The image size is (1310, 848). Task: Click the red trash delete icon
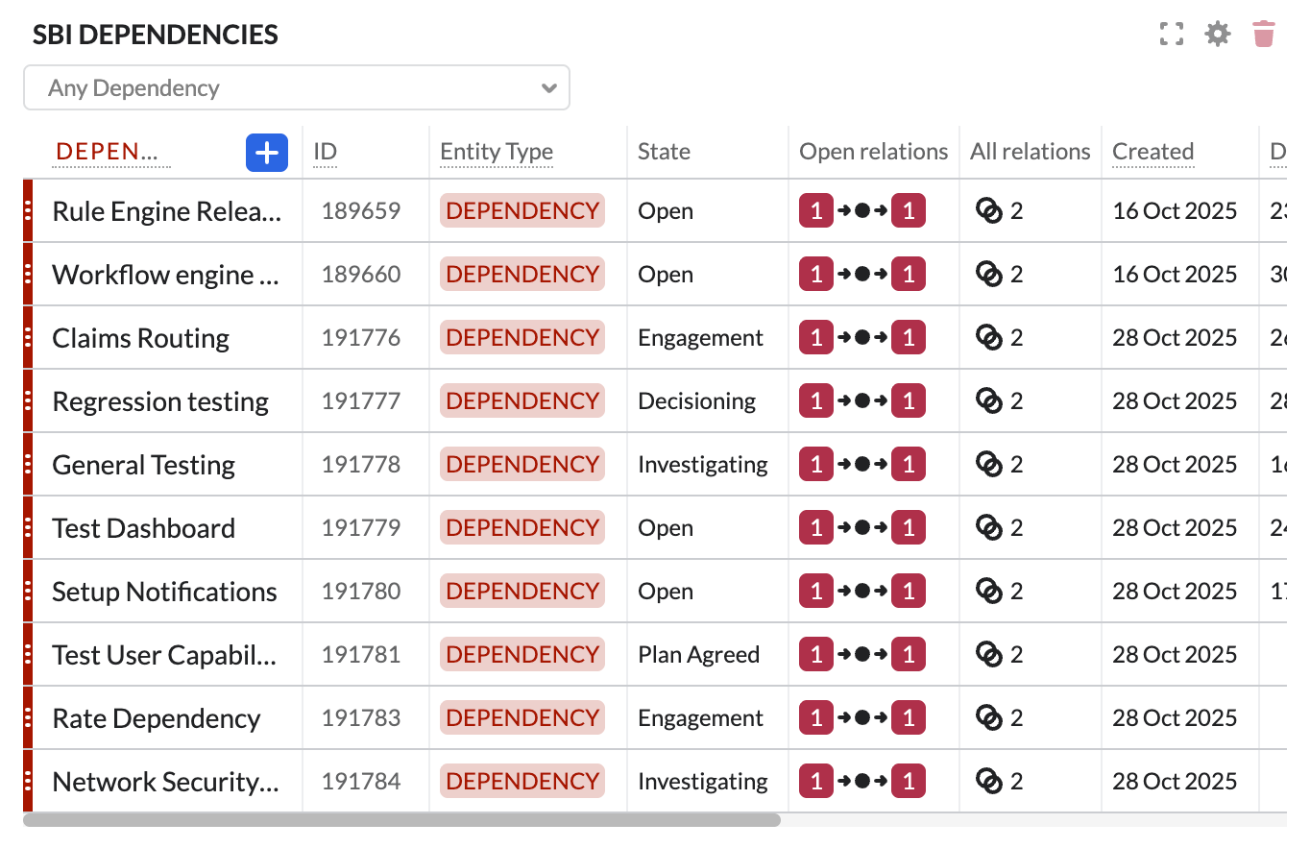(1264, 35)
